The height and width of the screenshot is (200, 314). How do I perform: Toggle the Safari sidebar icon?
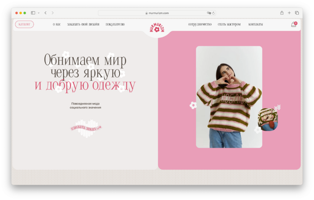[33, 13]
